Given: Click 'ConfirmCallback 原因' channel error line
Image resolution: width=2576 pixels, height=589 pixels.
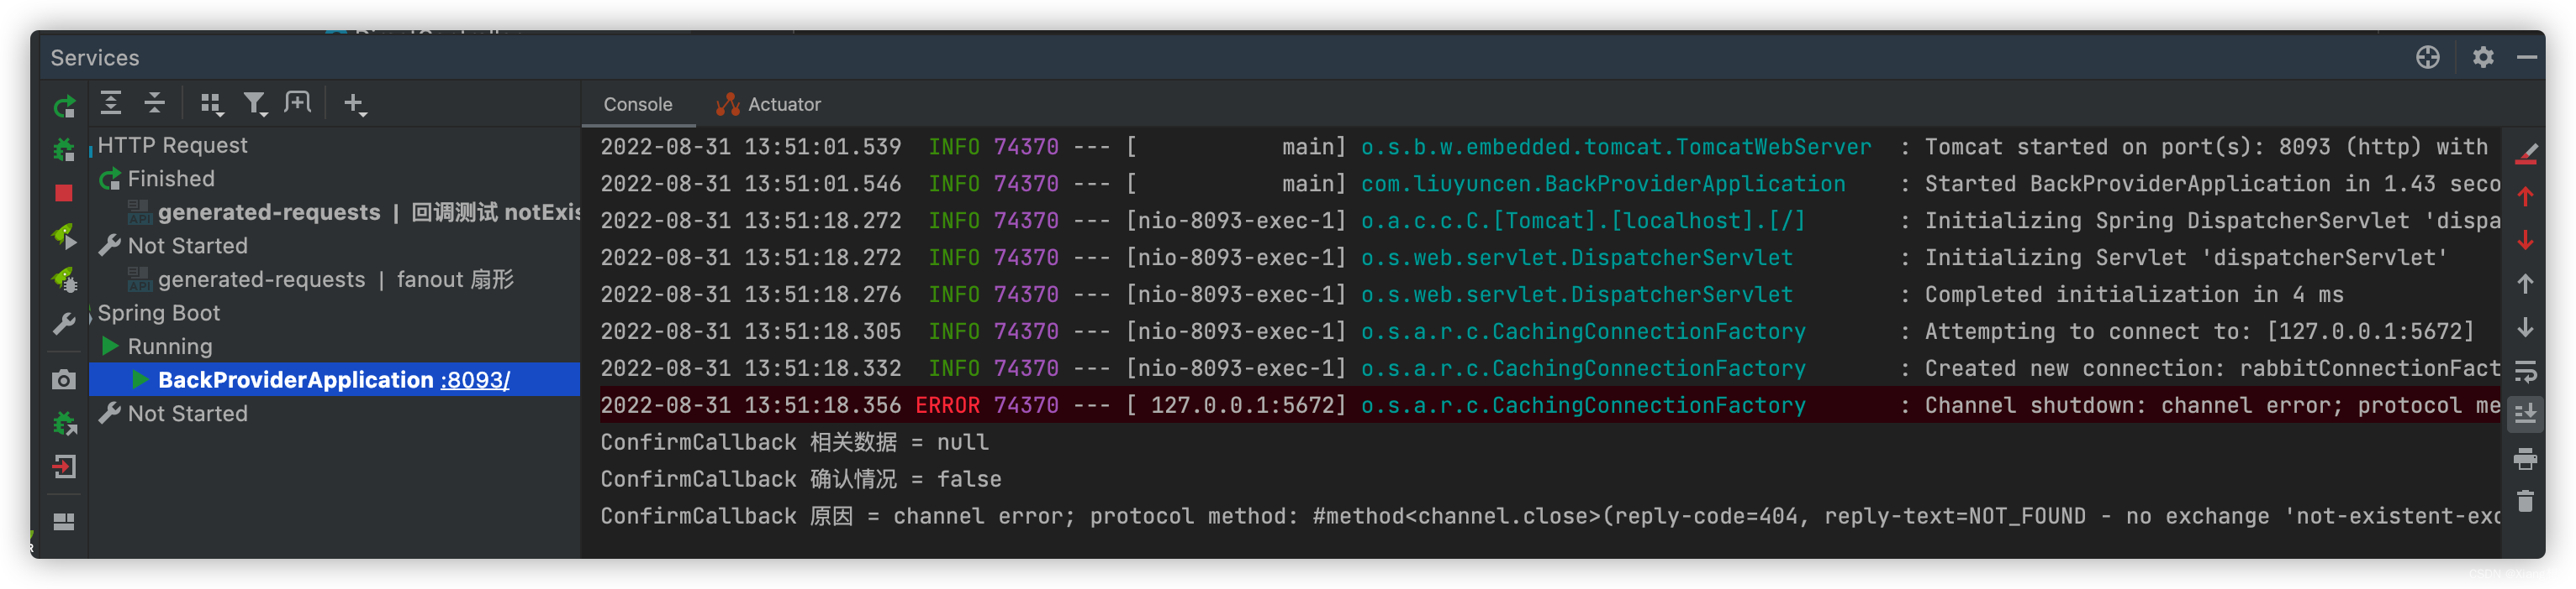Looking at the screenshot, I should pos(1550,517).
